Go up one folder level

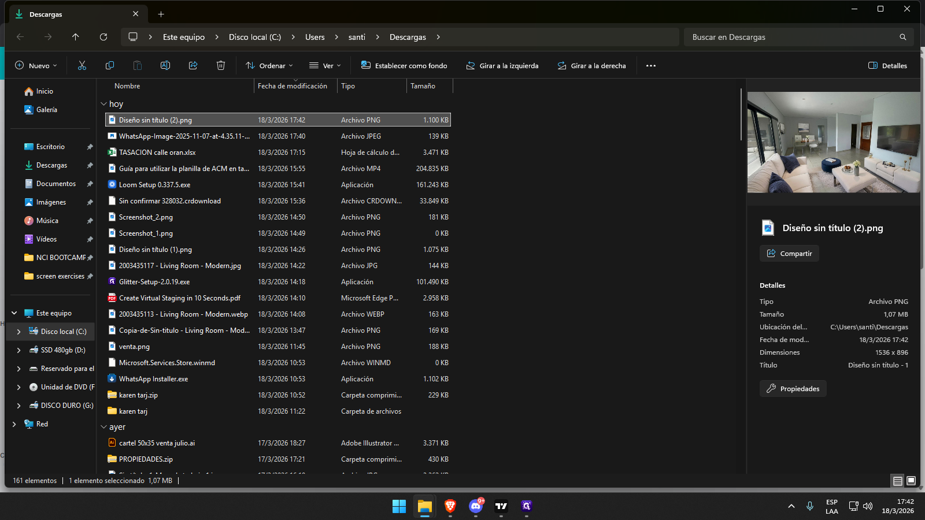(x=76, y=37)
